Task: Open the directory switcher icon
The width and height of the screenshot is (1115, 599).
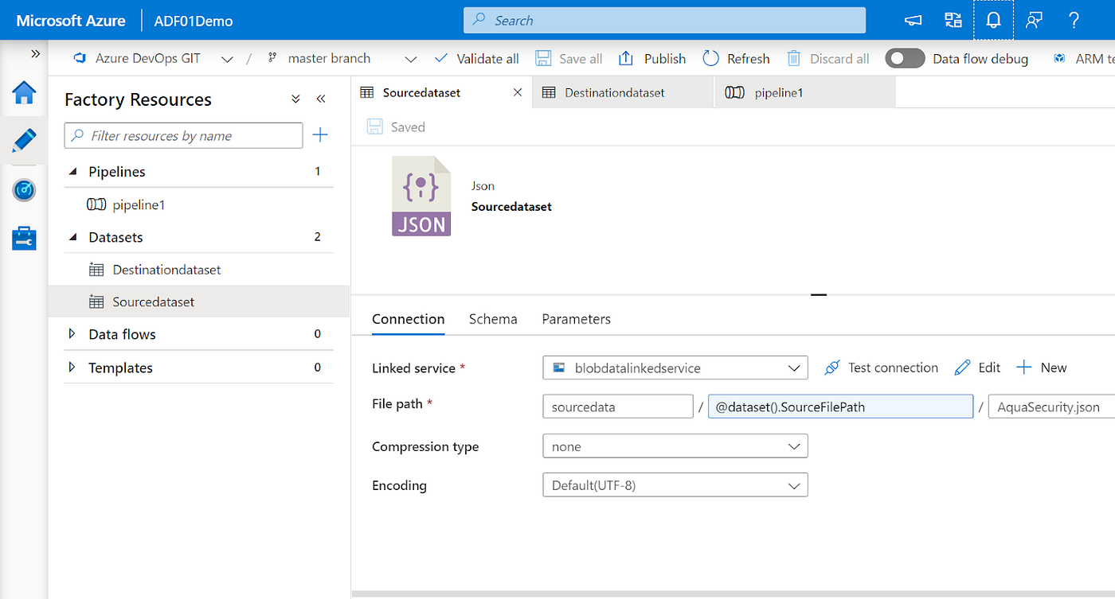Action: pos(953,20)
